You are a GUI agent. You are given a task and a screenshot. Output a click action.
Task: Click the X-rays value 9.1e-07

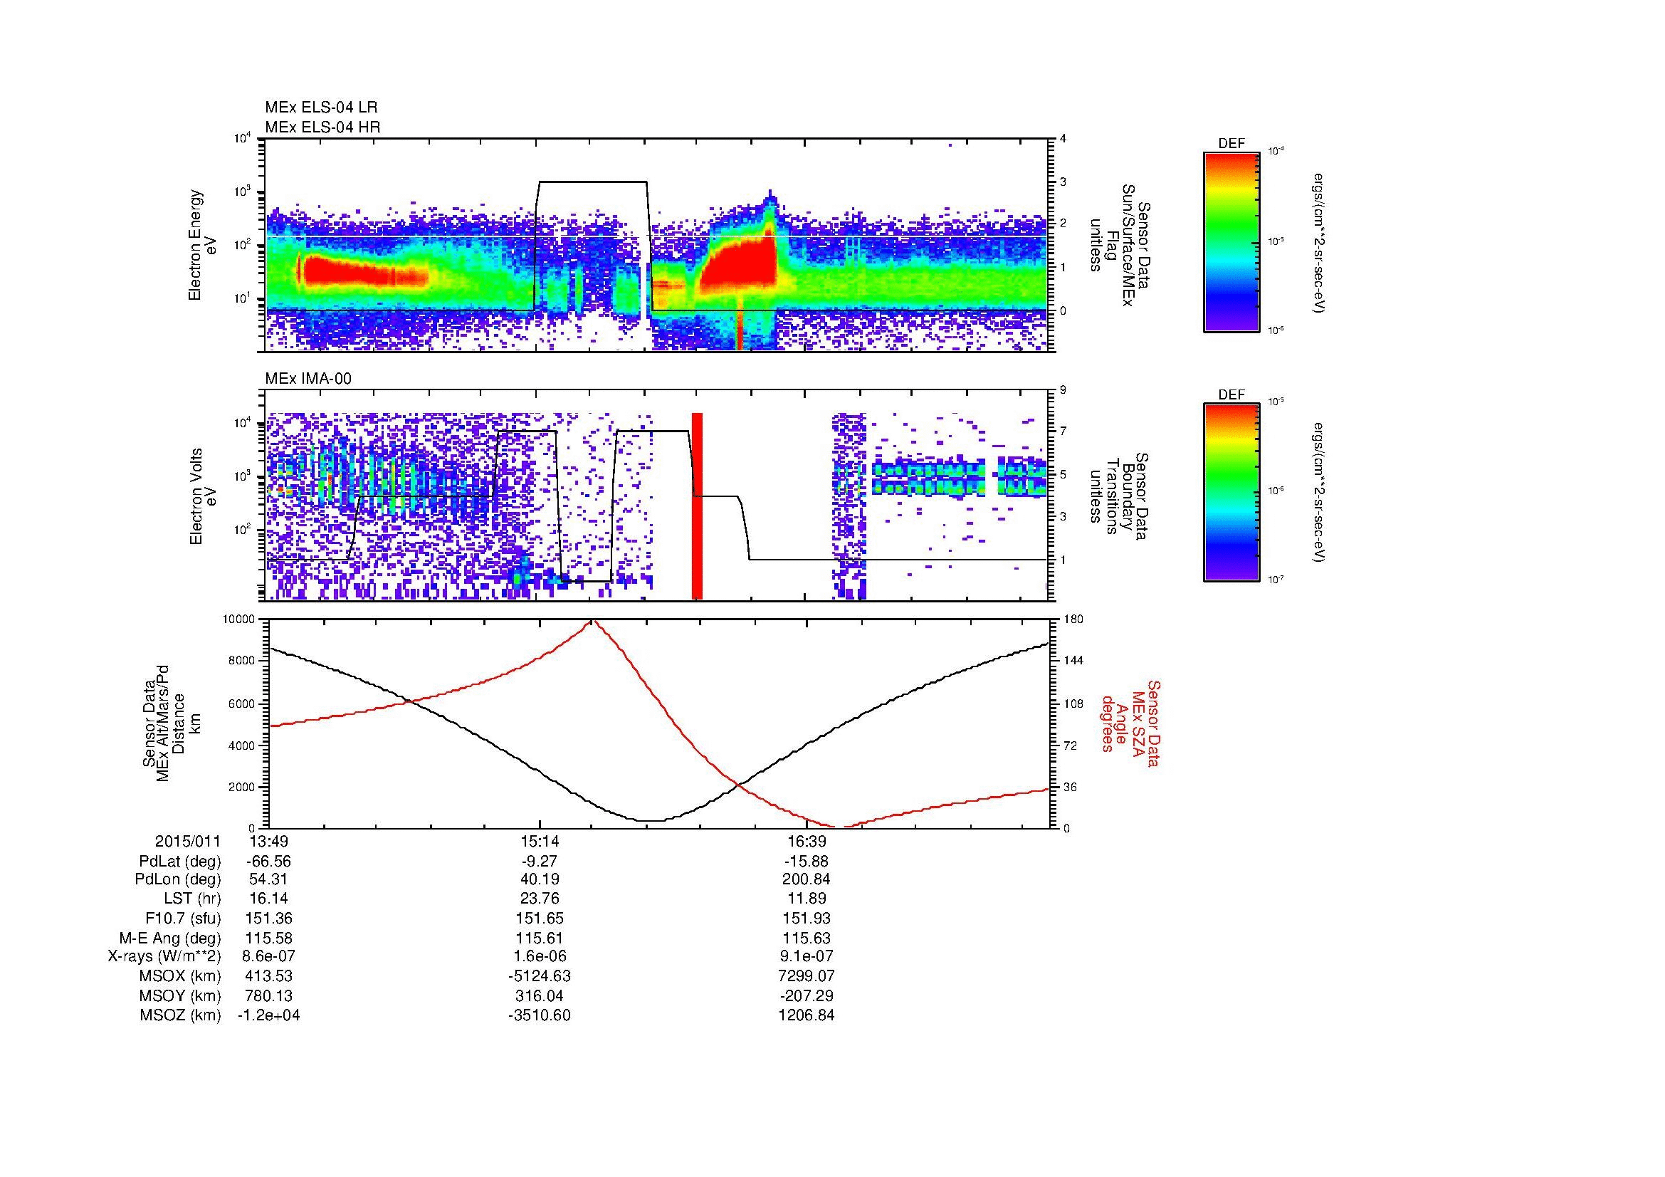[x=807, y=956]
